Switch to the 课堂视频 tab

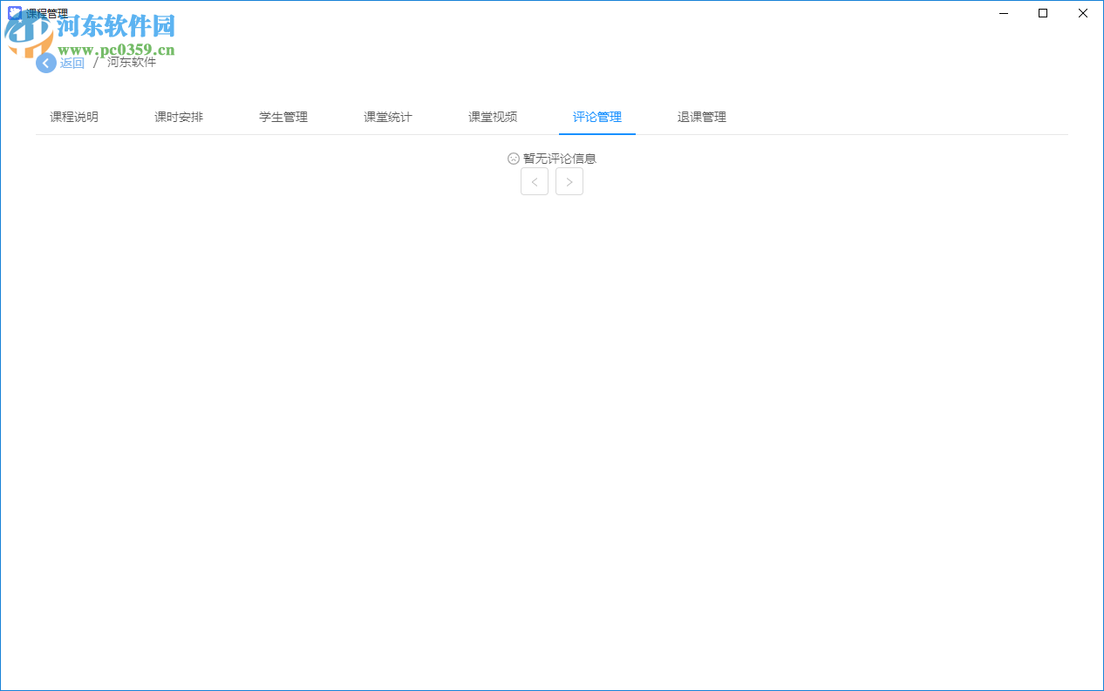[x=492, y=117]
